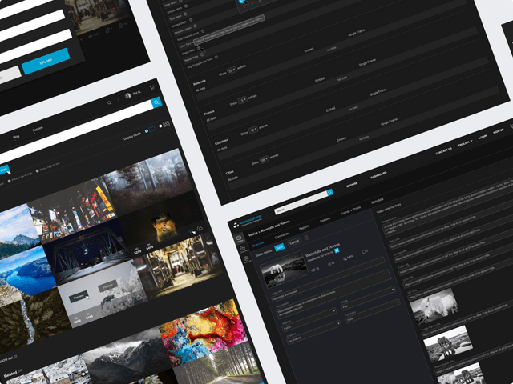
Task: Click CONTACT US link
Action: (443, 151)
